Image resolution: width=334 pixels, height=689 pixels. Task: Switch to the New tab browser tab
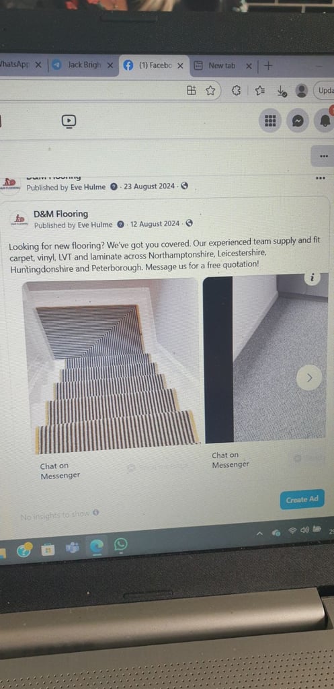pyautogui.click(x=223, y=66)
